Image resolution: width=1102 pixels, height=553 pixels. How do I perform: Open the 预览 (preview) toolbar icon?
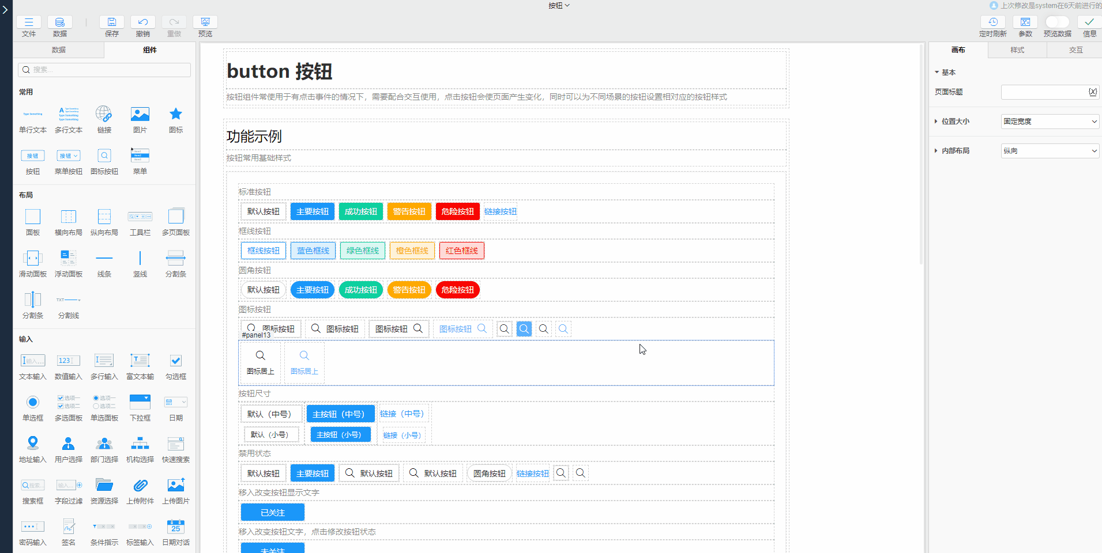205,22
